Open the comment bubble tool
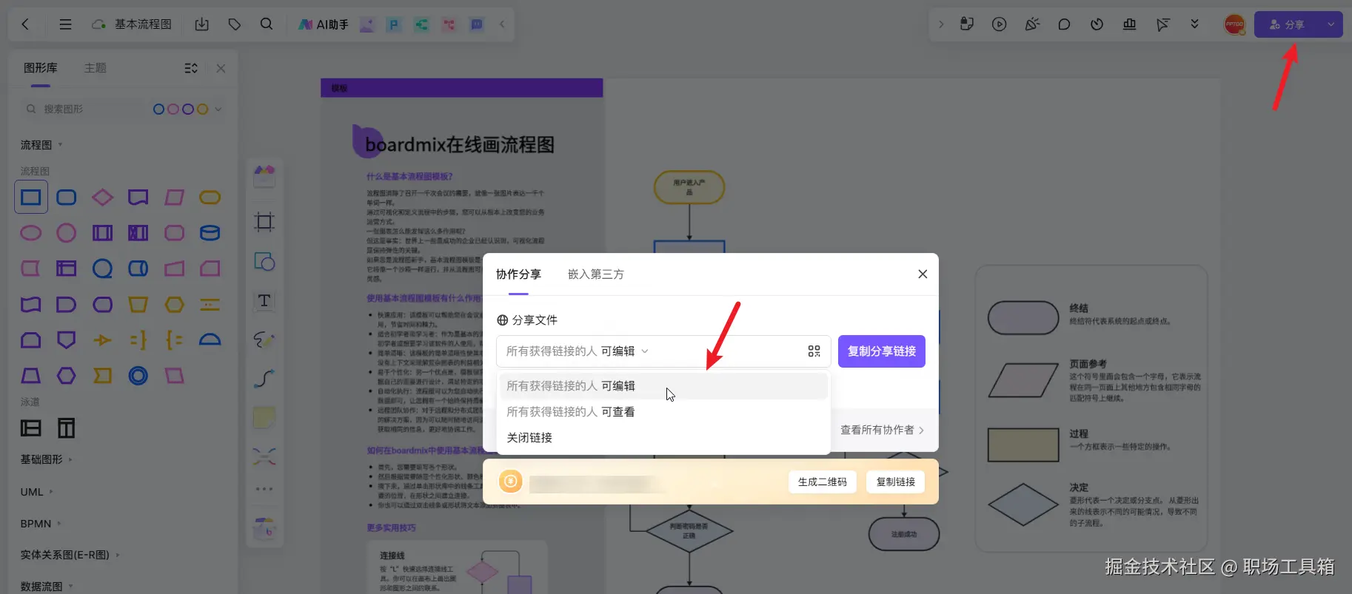The image size is (1352, 594). [1064, 24]
